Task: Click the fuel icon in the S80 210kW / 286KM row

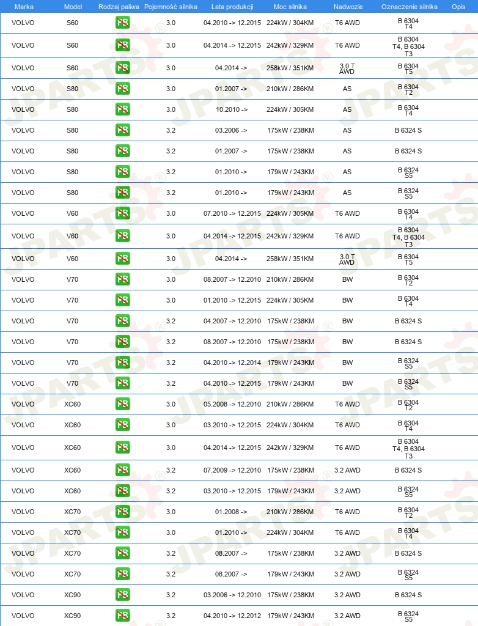Action: pyautogui.click(x=123, y=89)
